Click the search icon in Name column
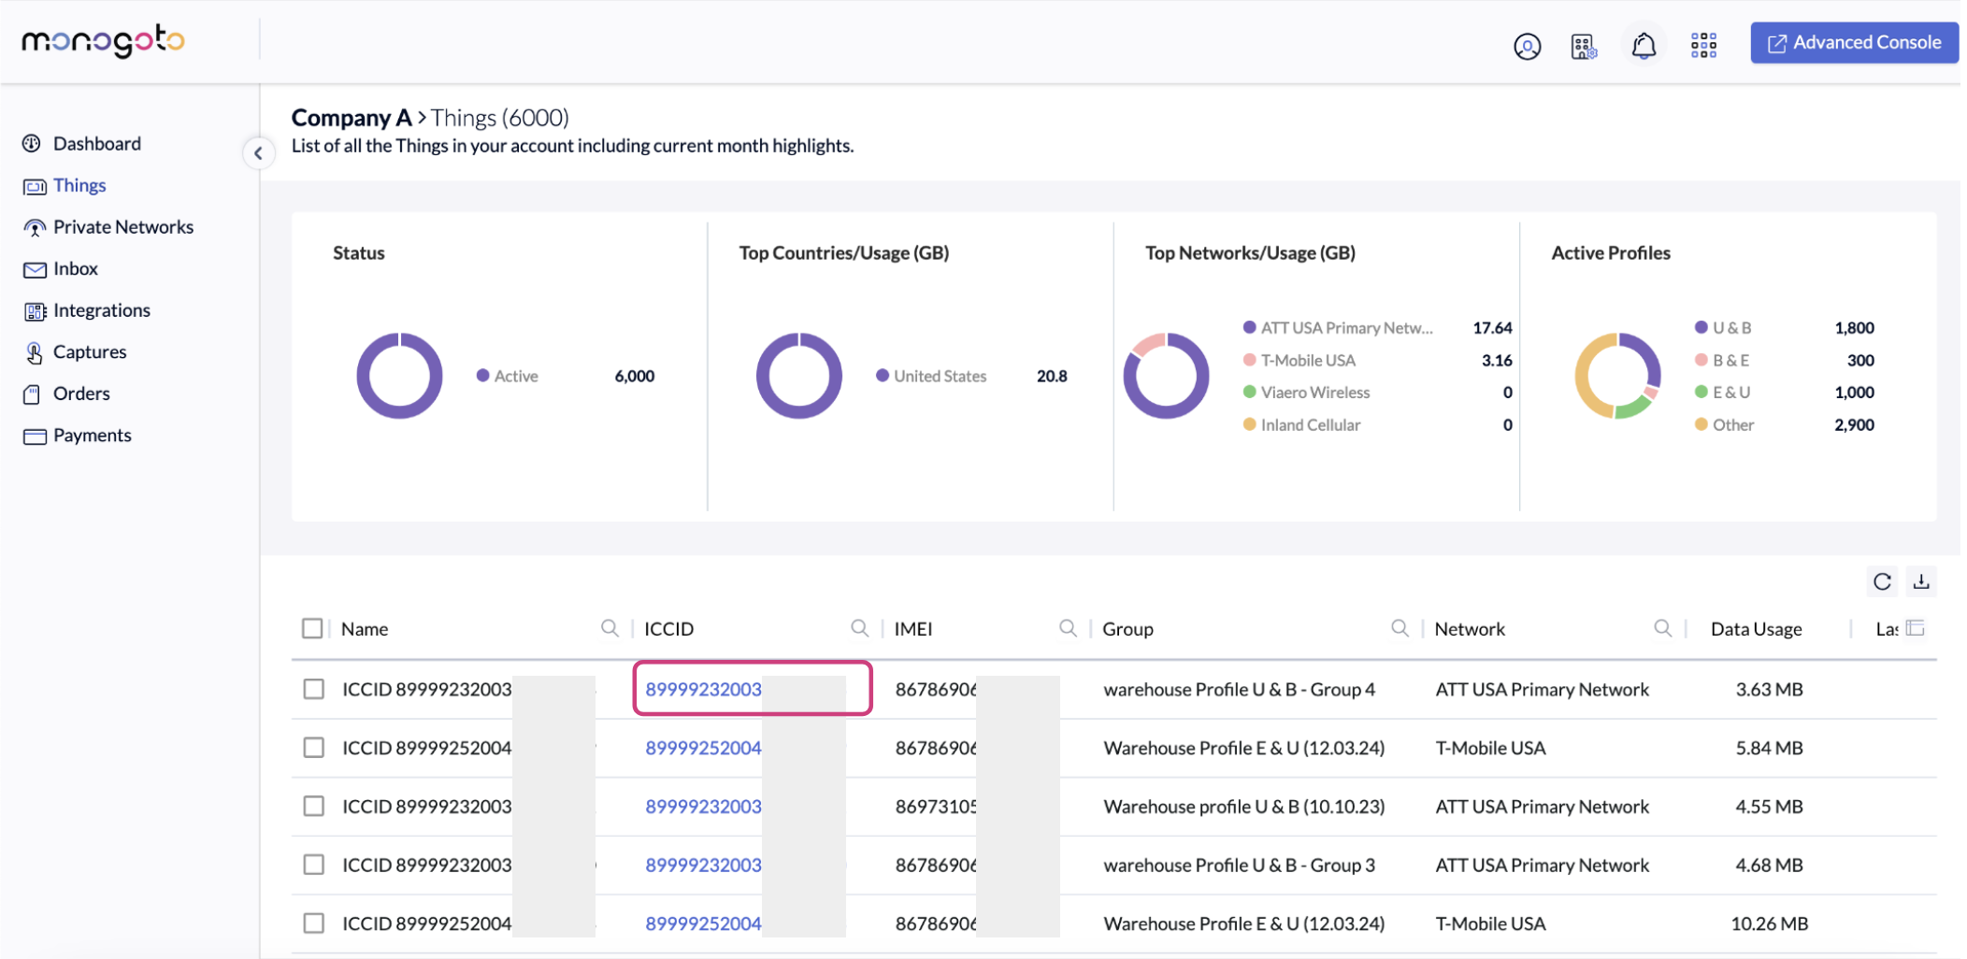Viewport: 1967px width, 959px height. point(610,628)
